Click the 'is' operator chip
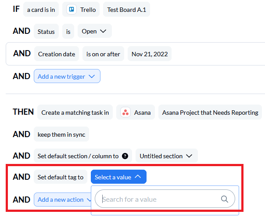Screen dimensions: 265x218 pos(68,31)
